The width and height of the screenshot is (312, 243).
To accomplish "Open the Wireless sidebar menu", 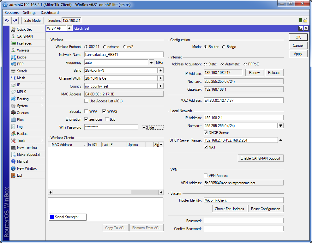I will [x=27, y=50].
